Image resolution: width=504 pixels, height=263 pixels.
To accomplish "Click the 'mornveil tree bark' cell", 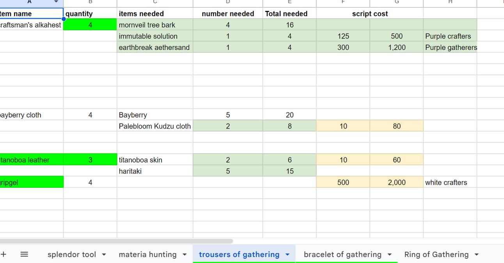I will (155, 25).
